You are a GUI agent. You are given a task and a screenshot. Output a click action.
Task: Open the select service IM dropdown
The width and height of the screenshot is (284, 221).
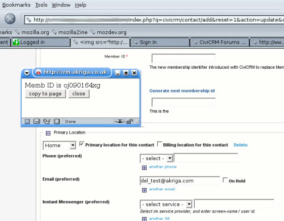pyautogui.click(x=166, y=205)
